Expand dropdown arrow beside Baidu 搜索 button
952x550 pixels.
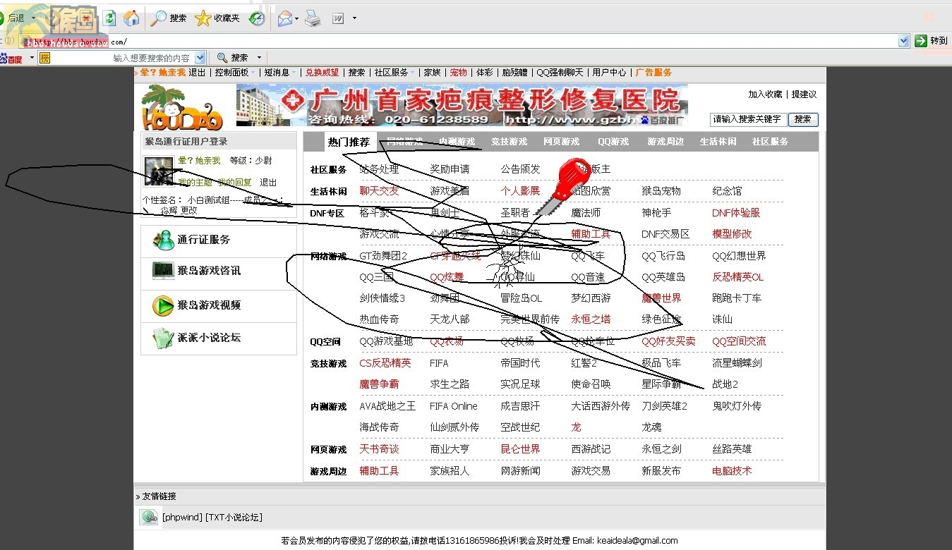(259, 58)
